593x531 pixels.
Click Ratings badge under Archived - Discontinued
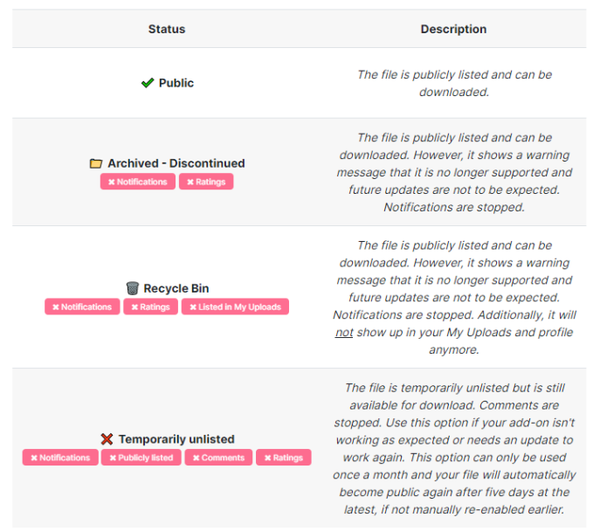pyautogui.click(x=206, y=182)
